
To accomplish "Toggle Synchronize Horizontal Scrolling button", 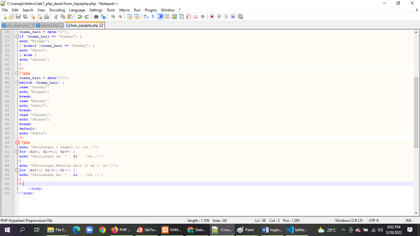I will point(137,17).
